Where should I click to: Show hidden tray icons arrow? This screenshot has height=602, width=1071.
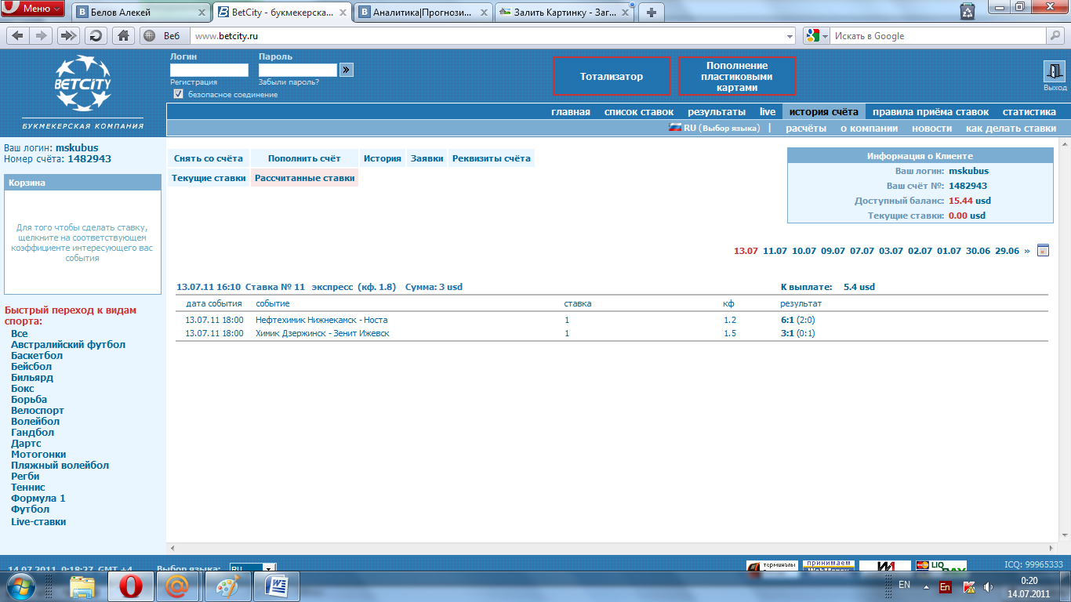926,586
